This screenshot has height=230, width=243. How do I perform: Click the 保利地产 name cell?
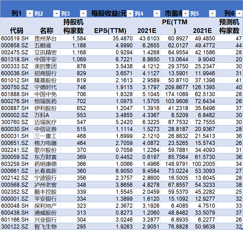(47, 205)
